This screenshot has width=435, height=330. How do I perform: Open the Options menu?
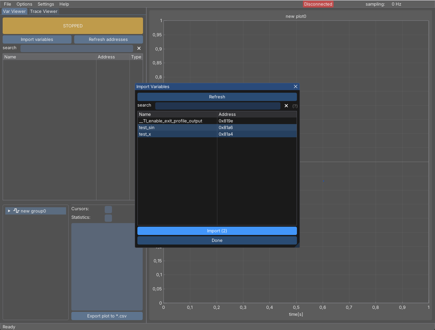24,4
